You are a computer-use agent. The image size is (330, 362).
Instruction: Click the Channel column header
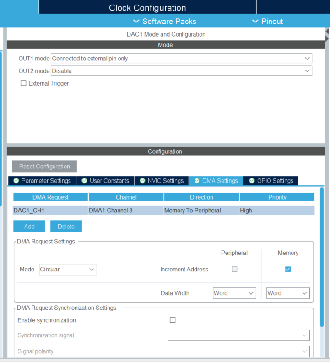pos(126,197)
